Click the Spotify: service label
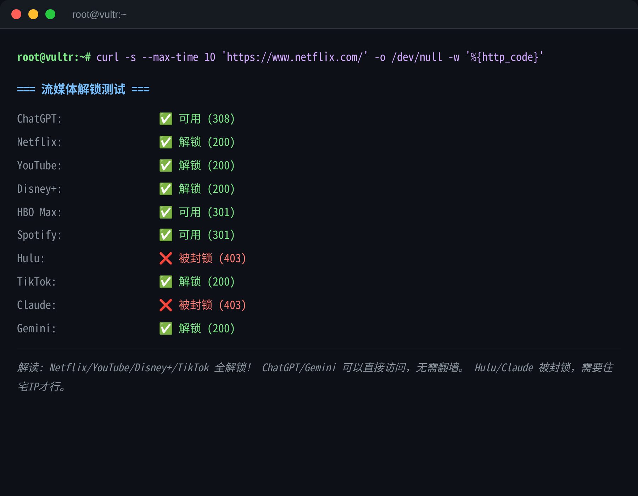 click(x=40, y=235)
